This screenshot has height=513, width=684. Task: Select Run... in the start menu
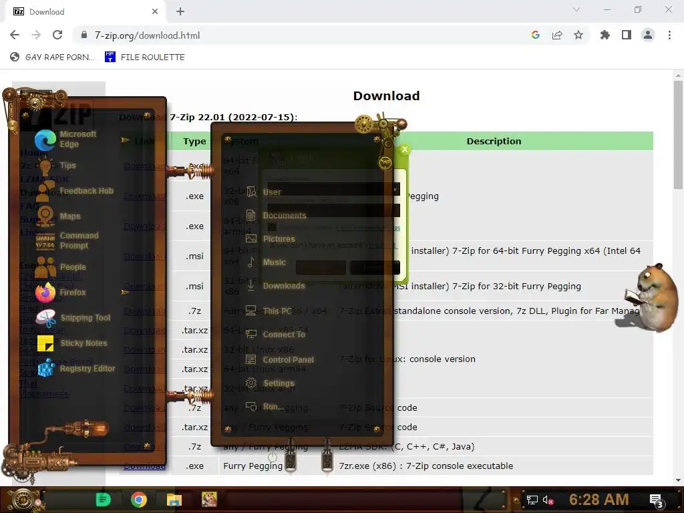coord(265,407)
